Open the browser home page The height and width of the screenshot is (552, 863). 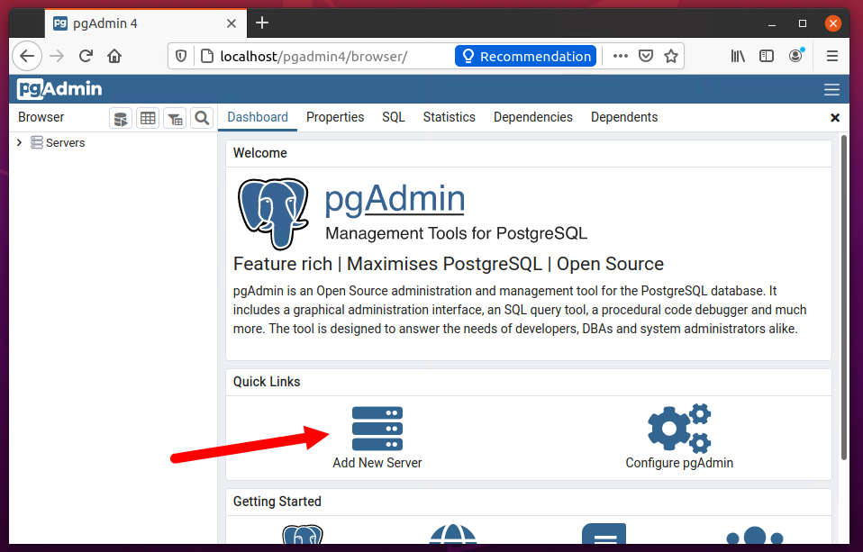[x=114, y=56]
